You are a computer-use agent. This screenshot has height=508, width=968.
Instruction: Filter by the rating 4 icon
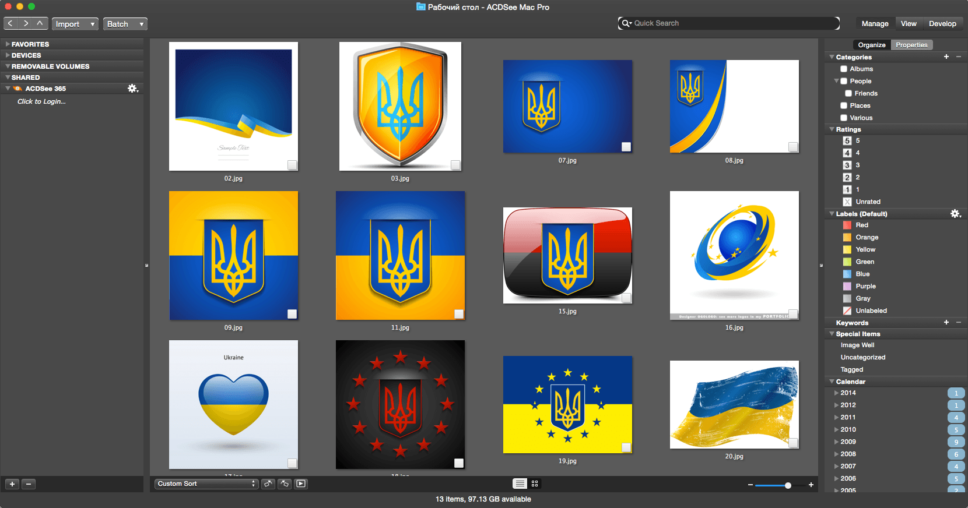pyautogui.click(x=847, y=153)
